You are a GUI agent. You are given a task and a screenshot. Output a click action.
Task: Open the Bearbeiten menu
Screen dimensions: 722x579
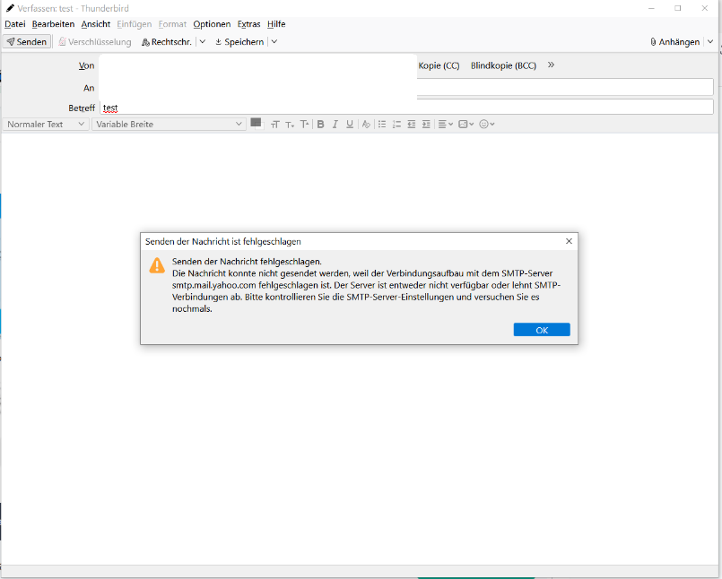53,24
